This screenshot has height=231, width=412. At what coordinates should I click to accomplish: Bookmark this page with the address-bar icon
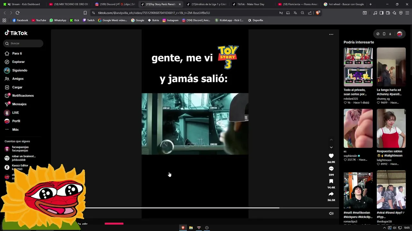point(85,13)
